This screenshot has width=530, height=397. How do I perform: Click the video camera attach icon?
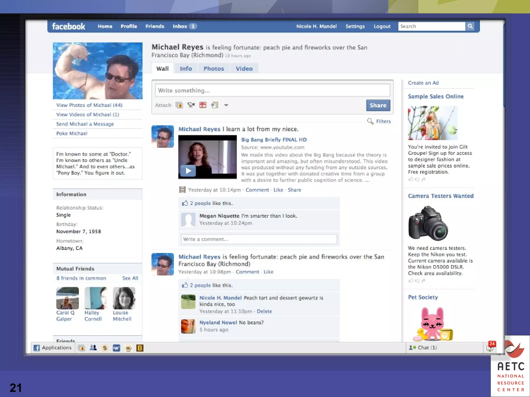(191, 105)
